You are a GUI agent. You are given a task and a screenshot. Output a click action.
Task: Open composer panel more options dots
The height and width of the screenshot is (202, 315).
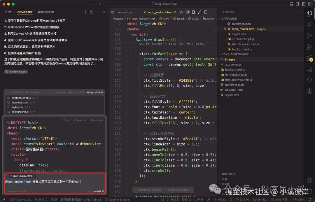pos(98,12)
